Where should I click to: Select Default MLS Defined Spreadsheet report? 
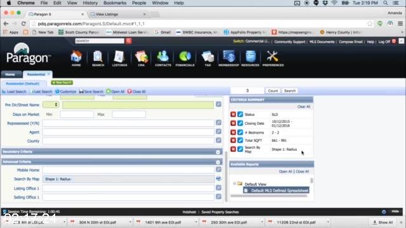pyautogui.click(x=277, y=191)
